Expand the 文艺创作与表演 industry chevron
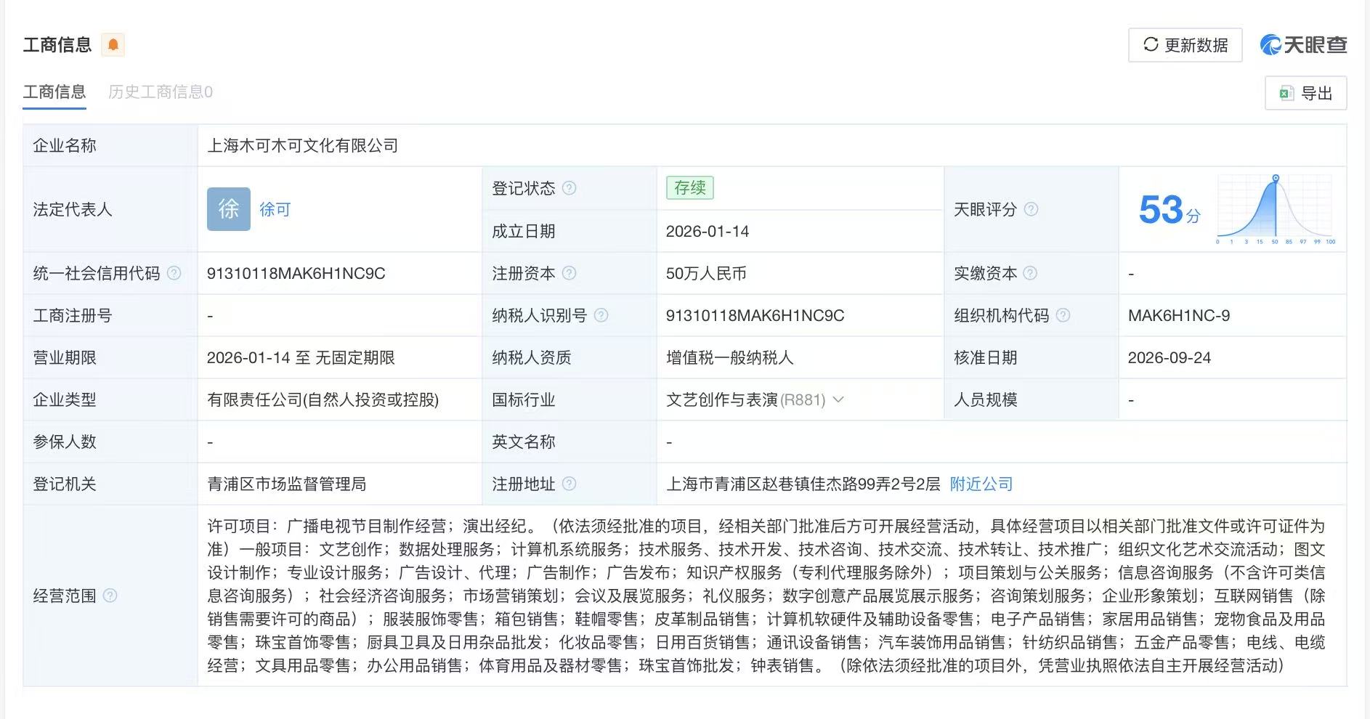The image size is (1370, 719). pos(838,399)
